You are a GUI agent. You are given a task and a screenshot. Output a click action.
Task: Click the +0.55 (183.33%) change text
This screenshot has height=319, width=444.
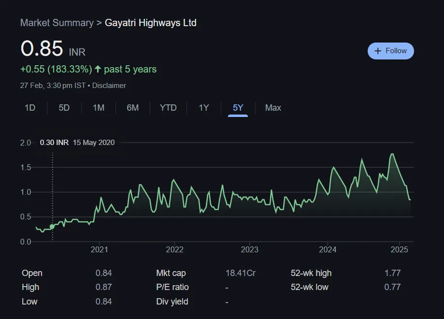pyautogui.click(x=56, y=69)
